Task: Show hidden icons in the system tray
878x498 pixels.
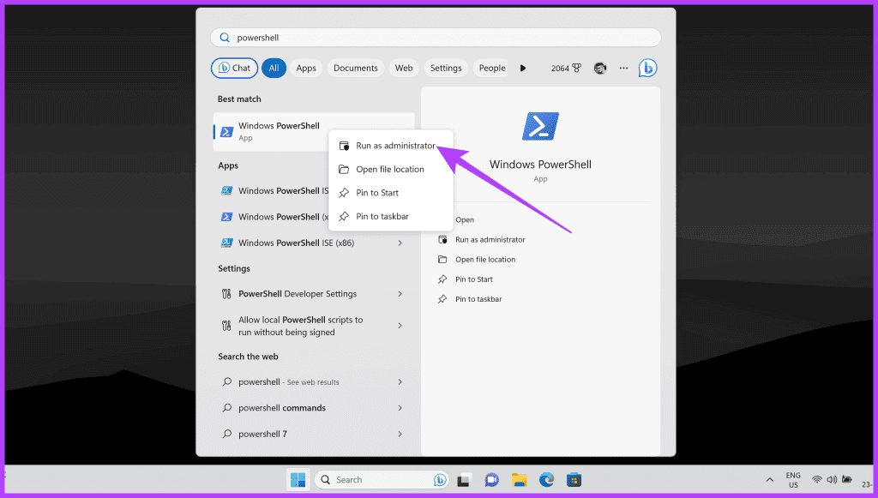Action: (770, 479)
